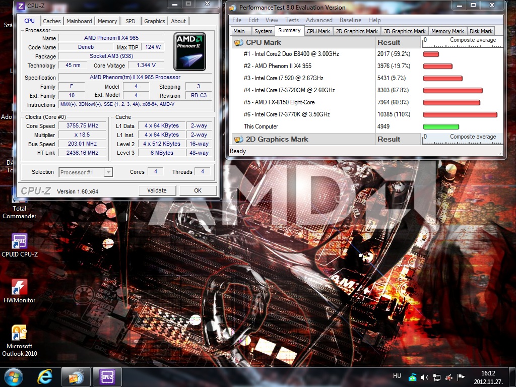
Task: Open the Help menu in PerformanceTest
Action: pyautogui.click(x=374, y=20)
